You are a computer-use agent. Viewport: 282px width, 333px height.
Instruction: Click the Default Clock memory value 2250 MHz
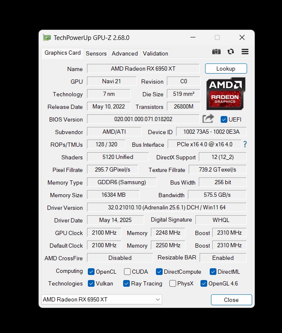168,245
